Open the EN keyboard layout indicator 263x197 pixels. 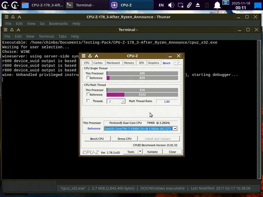(161, 5)
